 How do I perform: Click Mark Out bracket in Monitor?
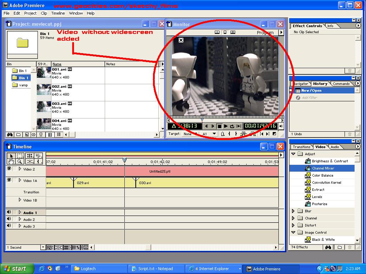236,134
